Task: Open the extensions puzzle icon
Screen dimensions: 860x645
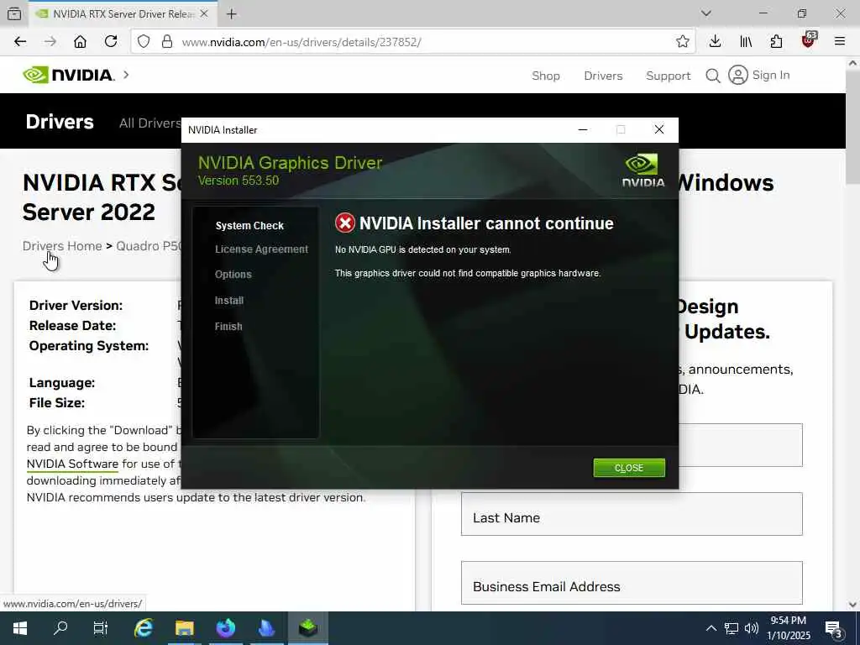Action: click(776, 42)
